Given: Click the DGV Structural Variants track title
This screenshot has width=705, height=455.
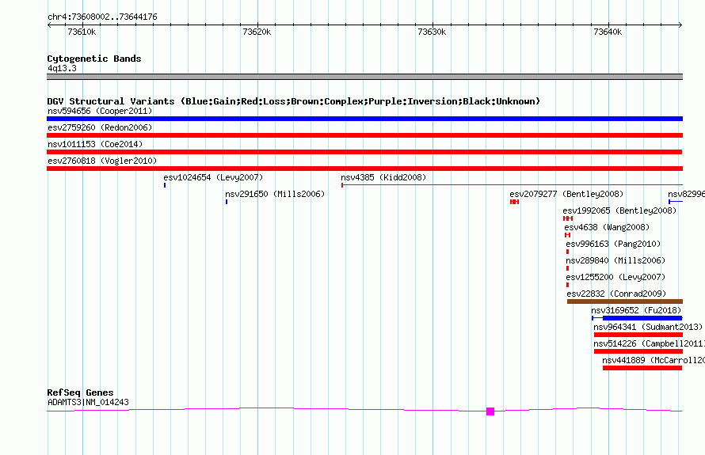Looking at the screenshot, I should click(294, 101).
